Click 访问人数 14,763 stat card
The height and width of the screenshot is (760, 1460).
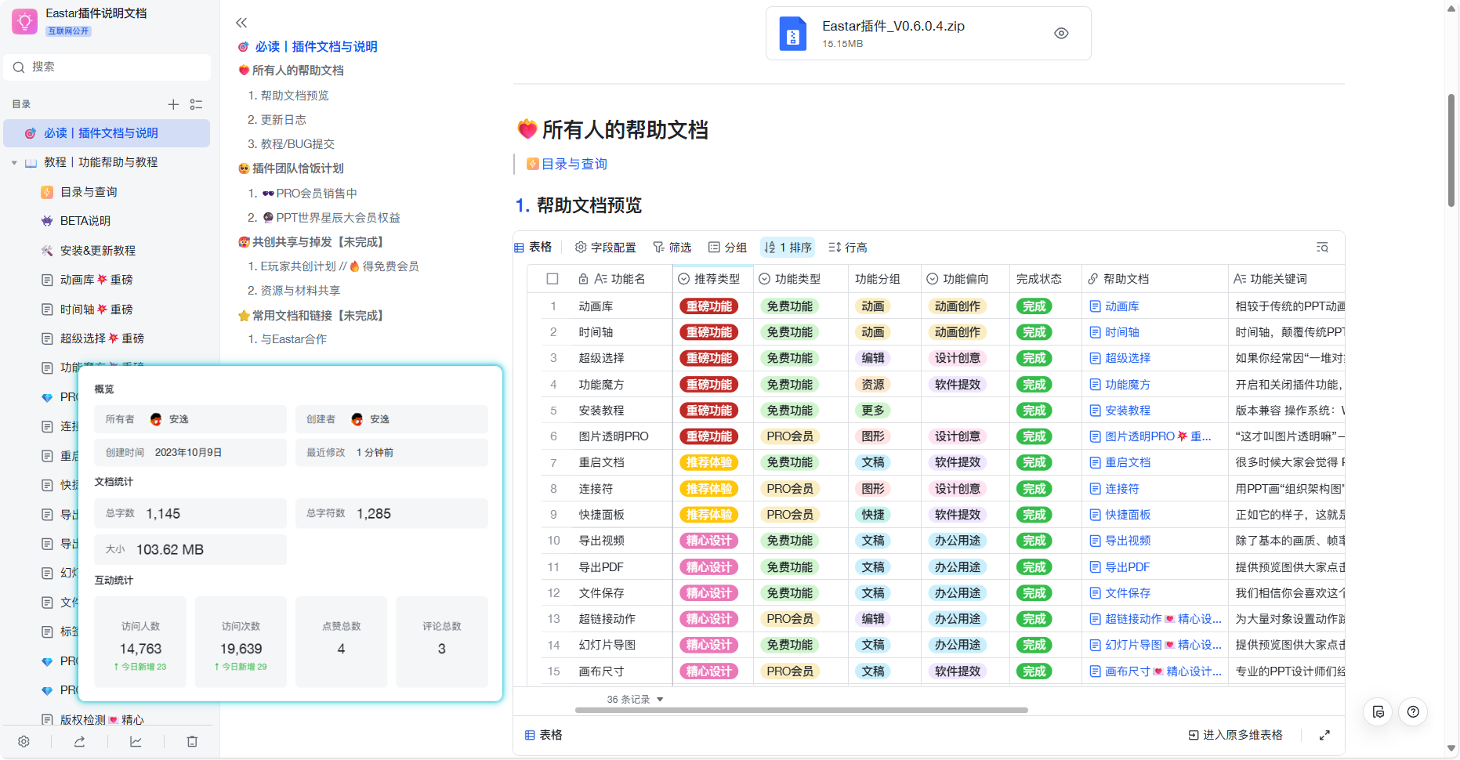pos(140,642)
